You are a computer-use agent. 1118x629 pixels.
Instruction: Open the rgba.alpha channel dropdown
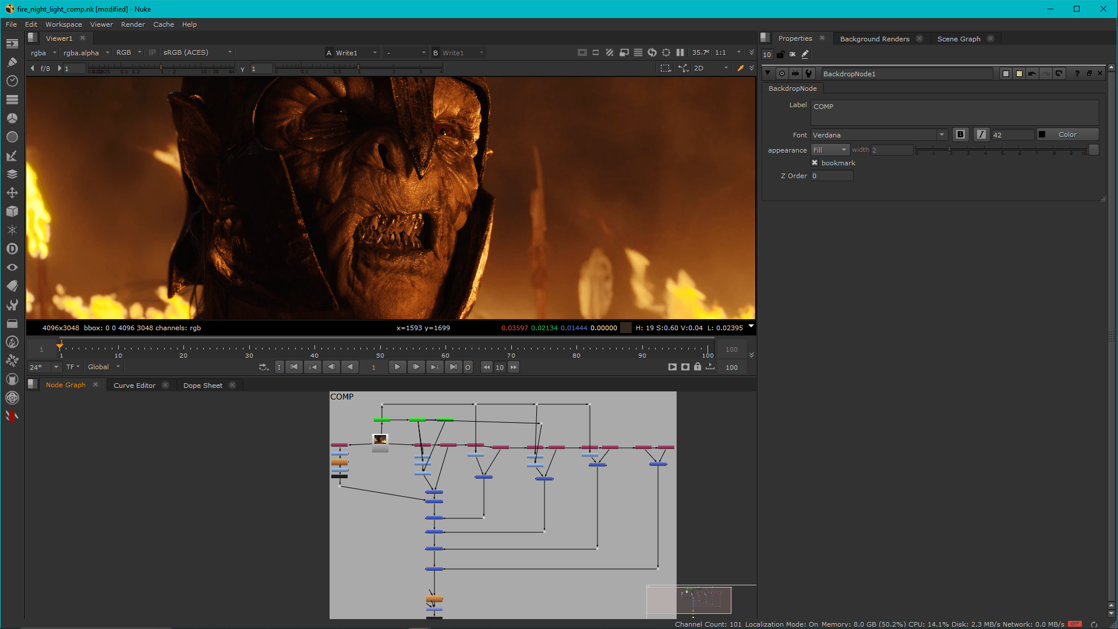click(86, 52)
